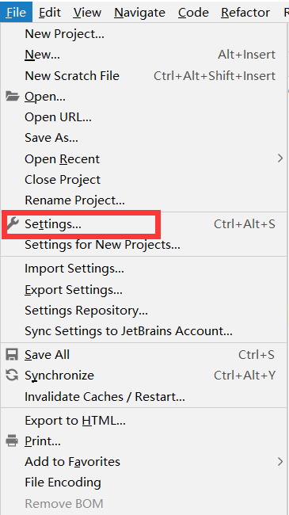Click the printer icon beside Print...
Viewport: 289px width, 515px height.
coord(12,441)
